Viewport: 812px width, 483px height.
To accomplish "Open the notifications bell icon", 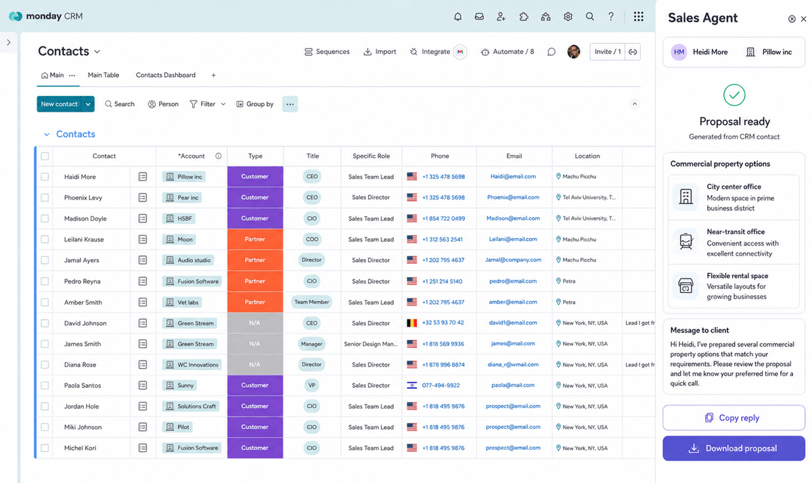I will pyautogui.click(x=458, y=16).
